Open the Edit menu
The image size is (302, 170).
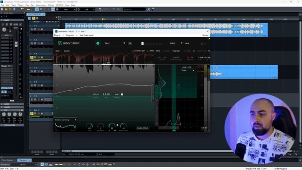(x=8, y=5)
